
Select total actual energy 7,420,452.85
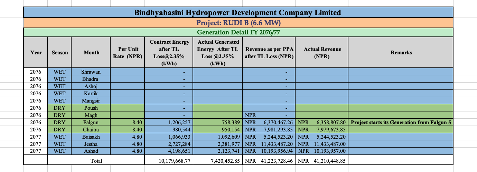[x=218, y=161]
